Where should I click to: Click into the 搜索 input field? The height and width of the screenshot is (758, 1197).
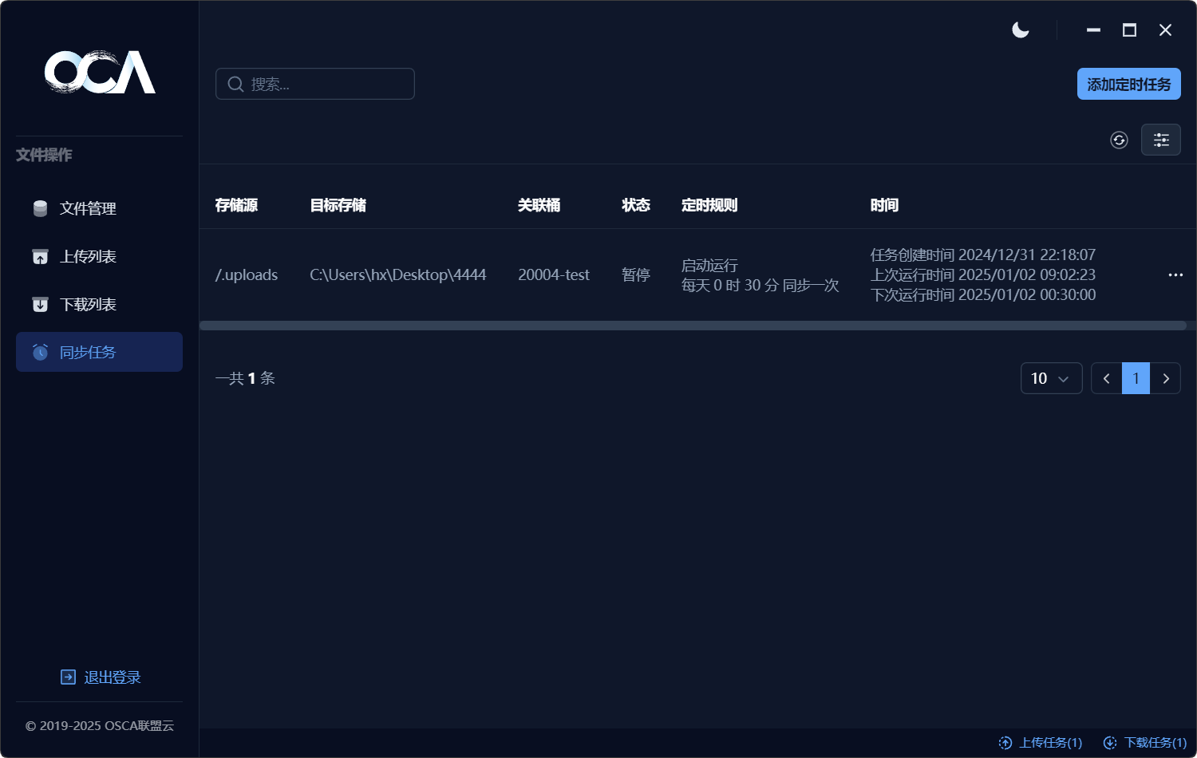(327, 85)
